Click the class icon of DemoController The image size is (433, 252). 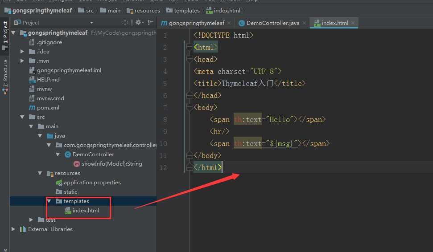coord(68,154)
